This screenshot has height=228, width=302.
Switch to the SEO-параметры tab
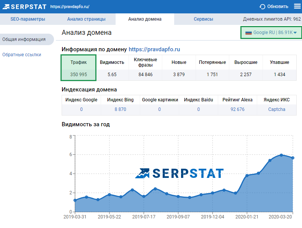(x=28, y=19)
